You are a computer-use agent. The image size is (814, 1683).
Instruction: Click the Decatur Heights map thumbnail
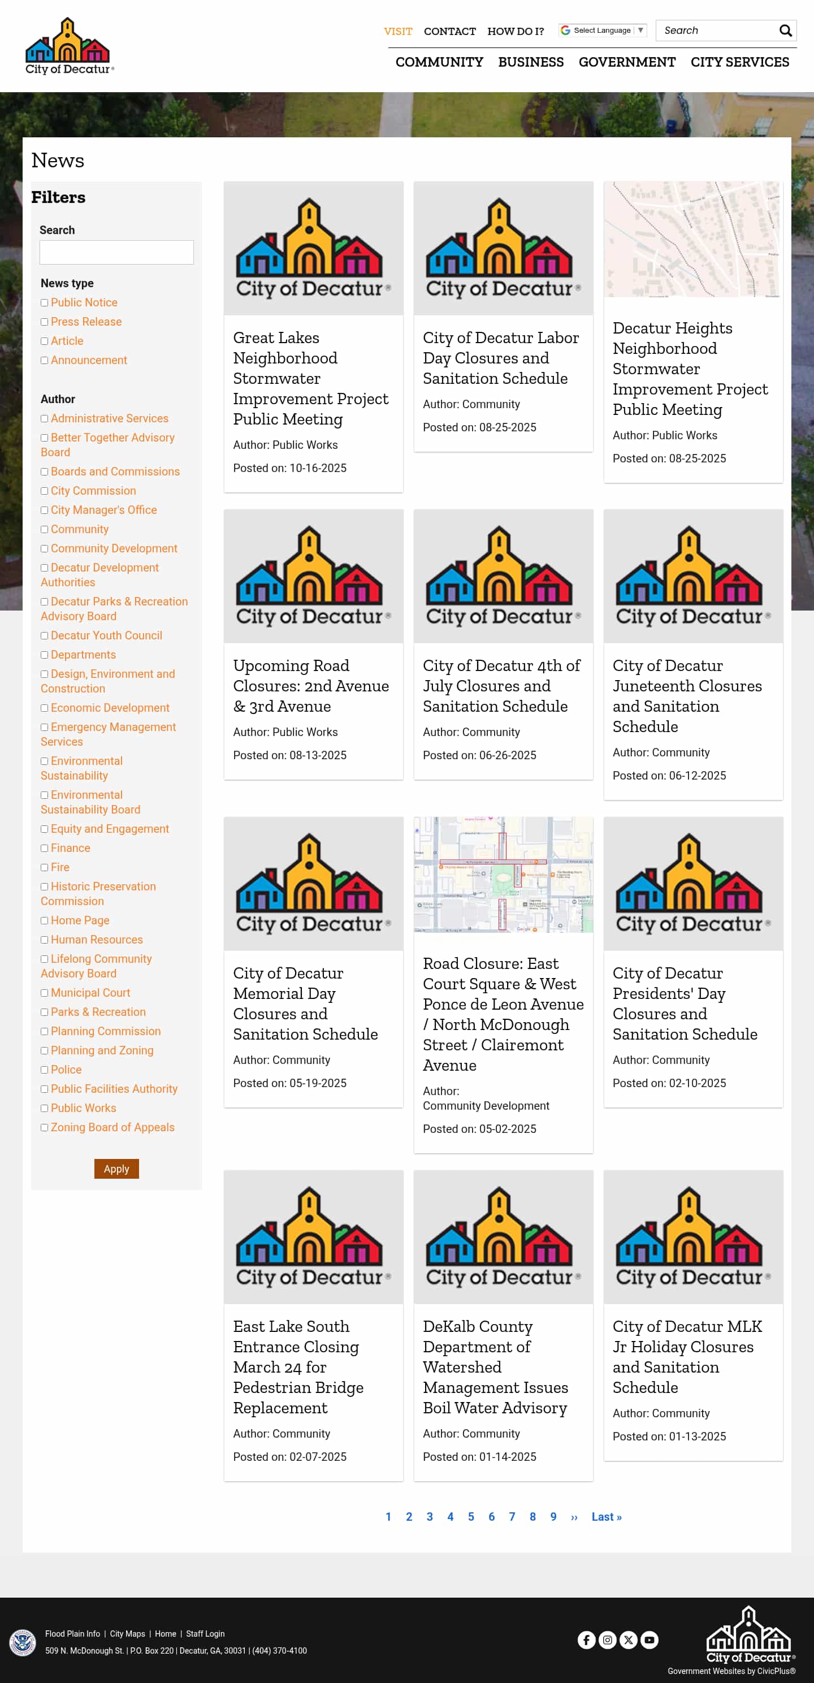(693, 239)
